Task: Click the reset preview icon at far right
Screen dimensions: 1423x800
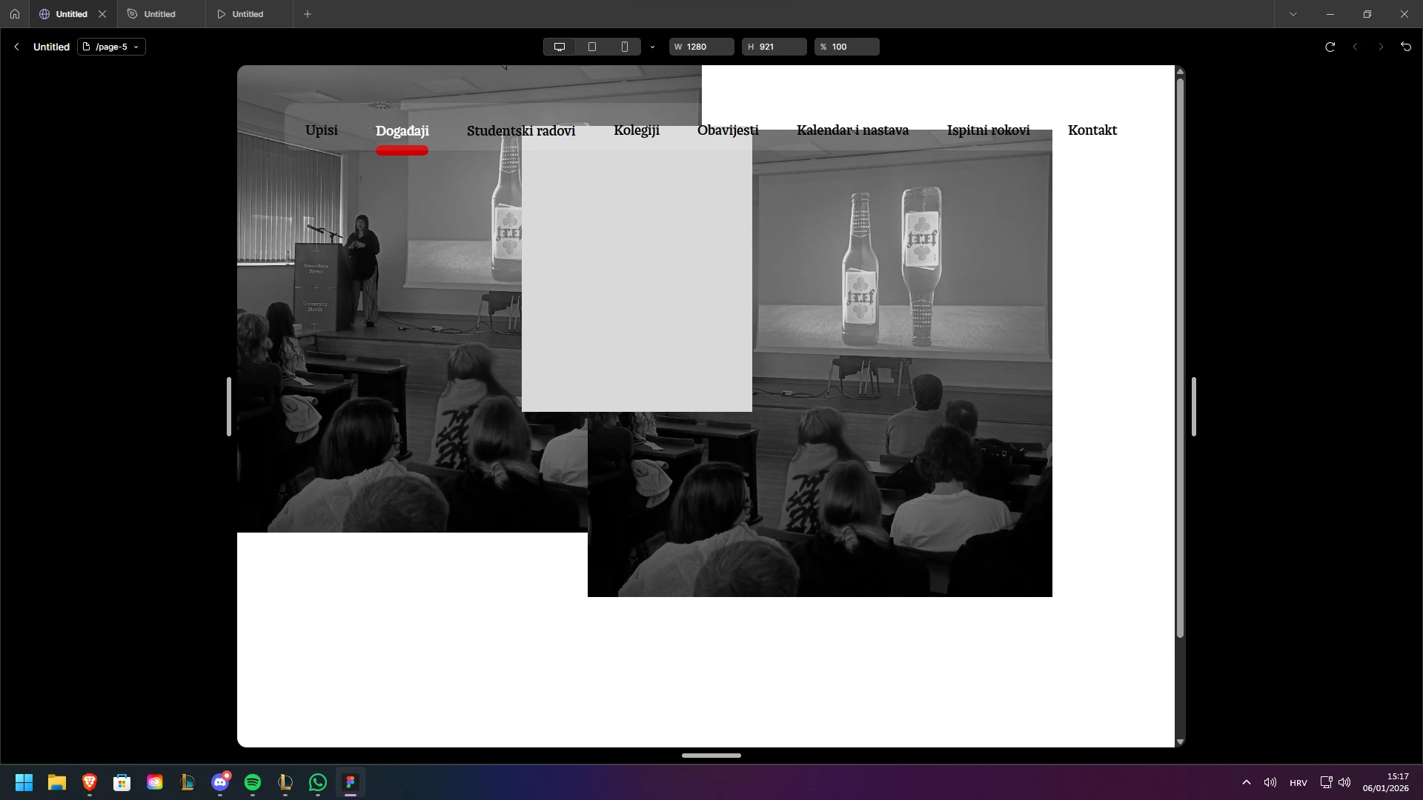Action: [x=1406, y=47]
